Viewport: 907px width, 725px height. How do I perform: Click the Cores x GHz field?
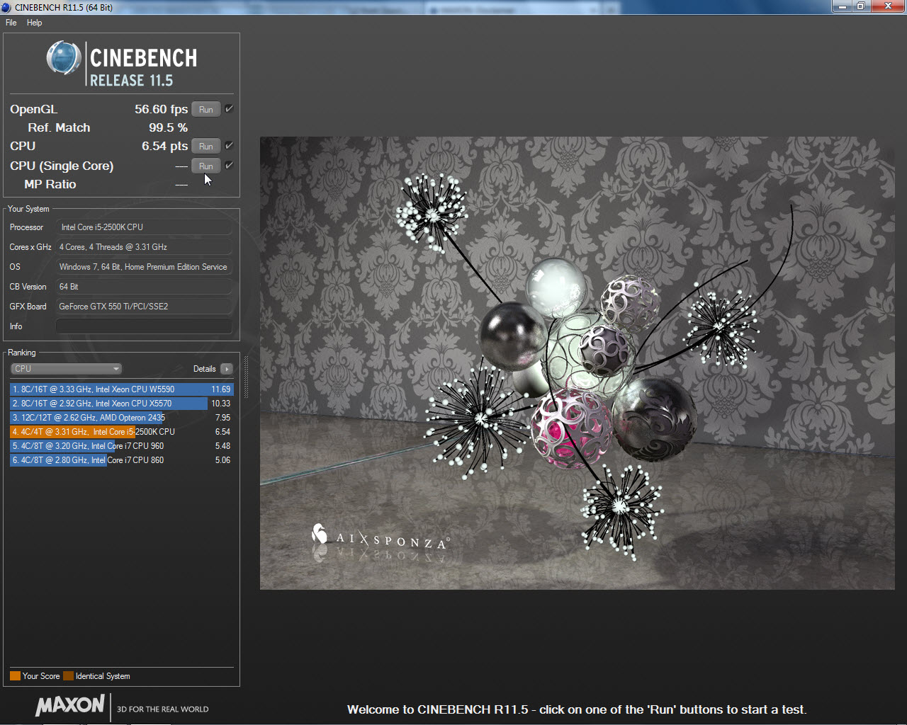pyautogui.click(x=144, y=247)
